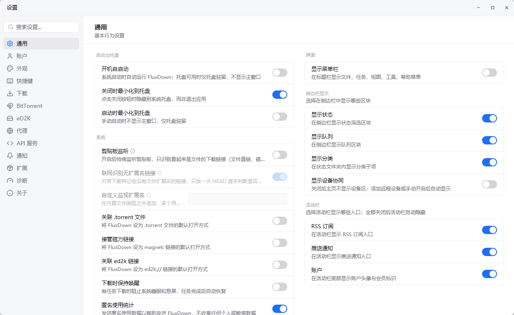Enable 显示菜单栏 switch
This screenshot has width=514, height=315.
(490, 73)
